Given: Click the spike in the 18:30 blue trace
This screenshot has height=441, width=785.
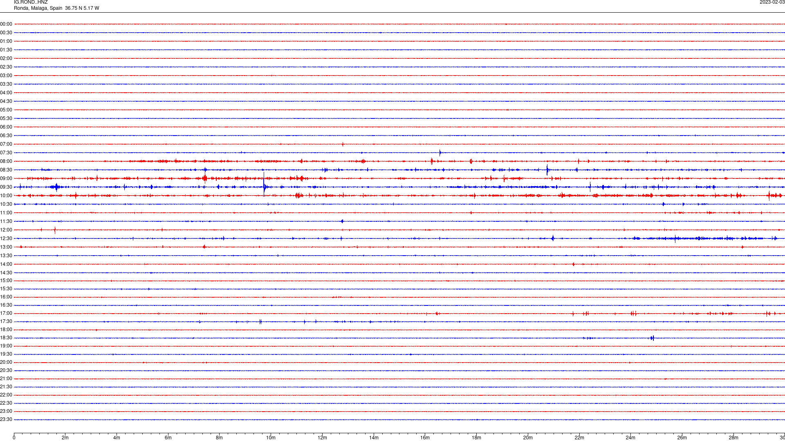Looking at the screenshot, I should 652,338.
